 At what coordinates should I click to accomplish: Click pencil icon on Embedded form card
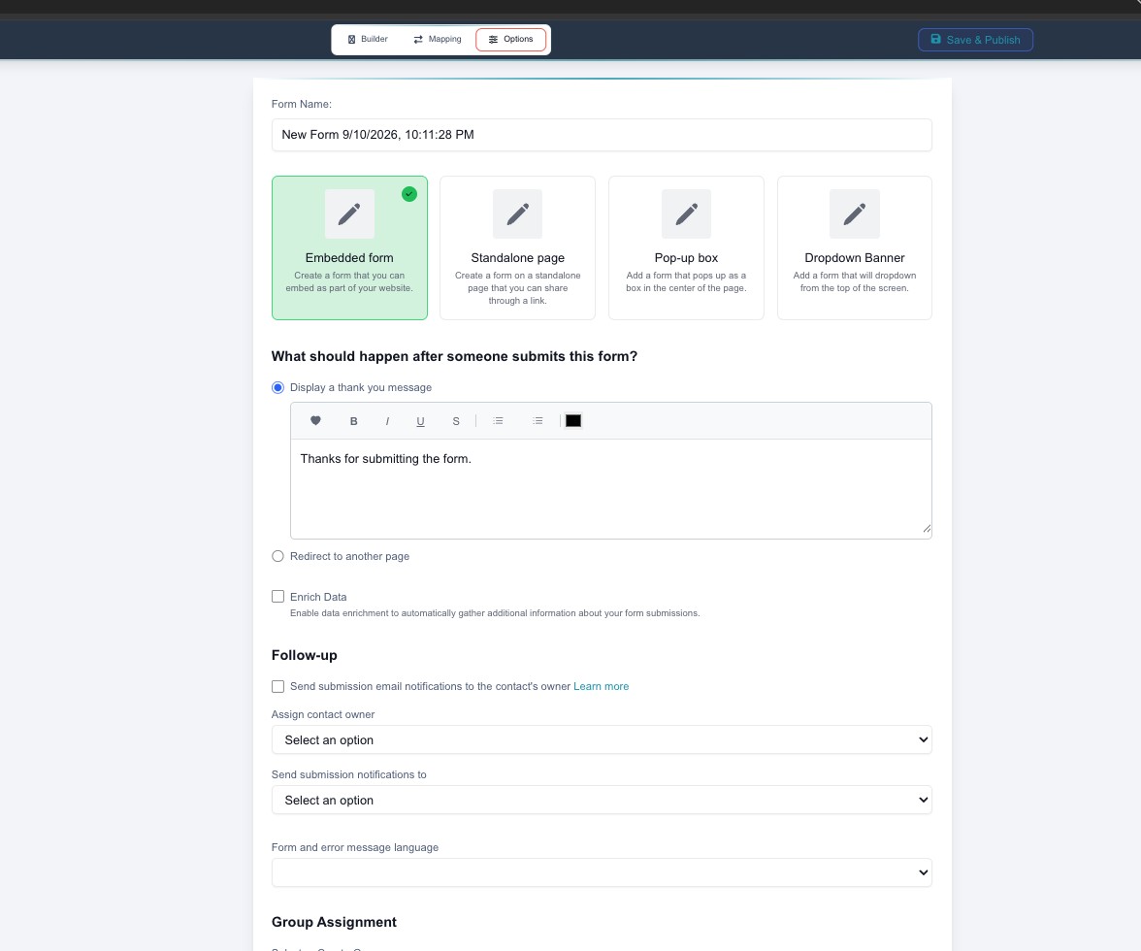[349, 213]
